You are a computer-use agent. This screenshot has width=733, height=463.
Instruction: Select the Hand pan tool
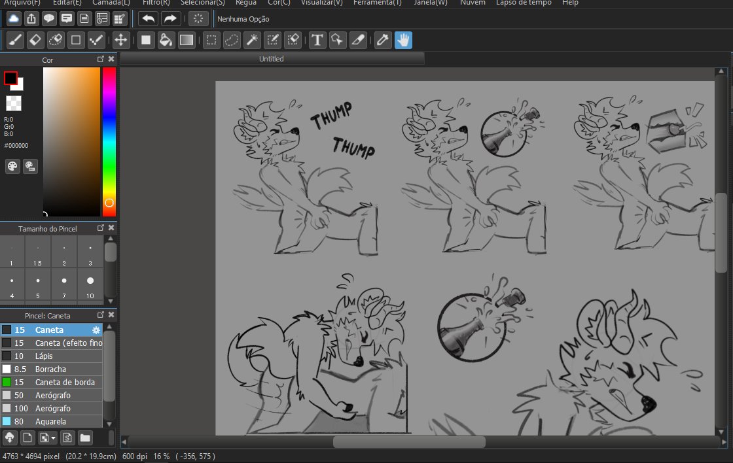(403, 40)
